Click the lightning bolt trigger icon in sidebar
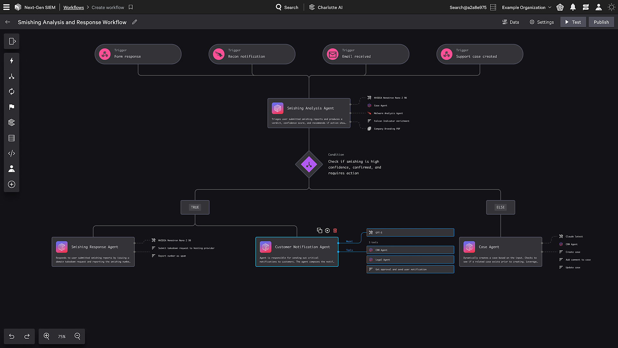This screenshot has height=348, width=618. pos(12,61)
